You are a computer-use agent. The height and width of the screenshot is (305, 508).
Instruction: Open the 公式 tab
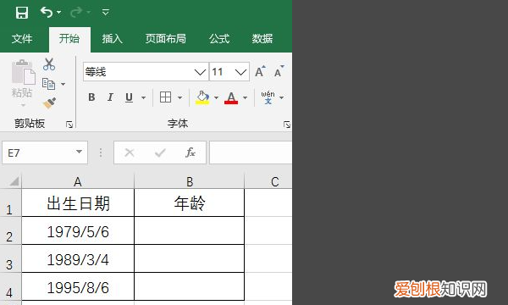click(219, 39)
